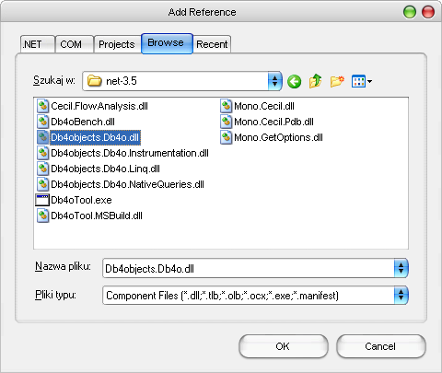This screenshot has height=373, width=442.
Task: Click the Db4objects.Db4o.Instrumentation.dll icon
Action: (42, 153)
